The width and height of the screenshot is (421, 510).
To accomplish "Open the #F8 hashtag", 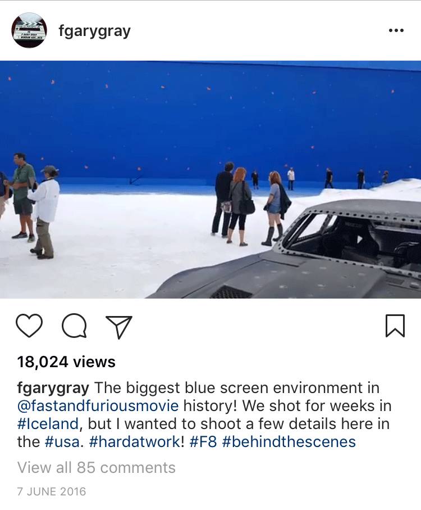I will [x=203, y=442].
